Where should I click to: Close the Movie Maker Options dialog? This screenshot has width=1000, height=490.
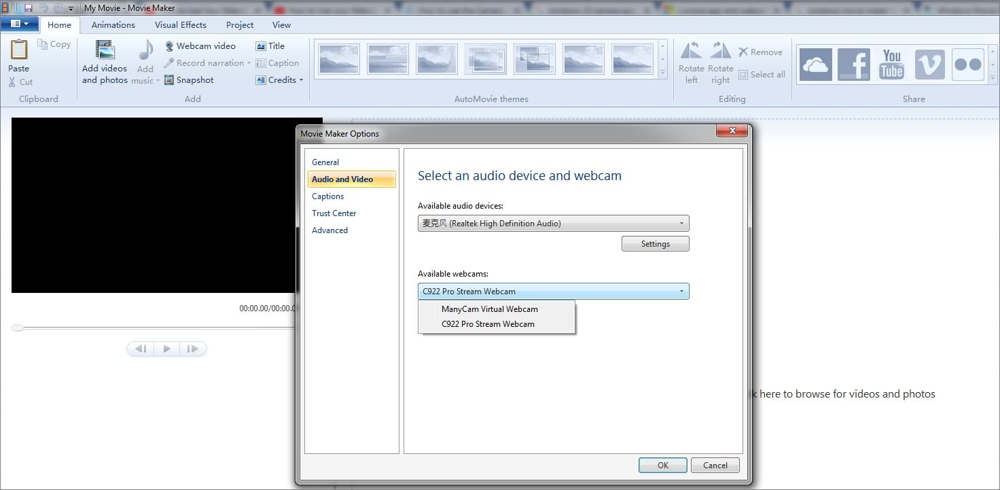733,131
